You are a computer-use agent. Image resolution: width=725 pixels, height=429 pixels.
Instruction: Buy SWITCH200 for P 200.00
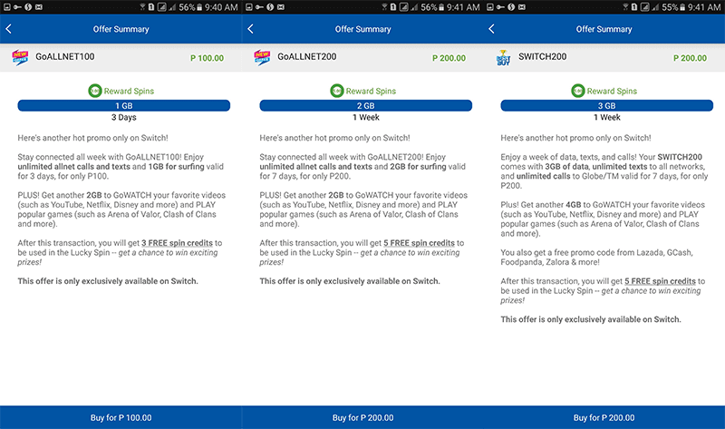604,417
